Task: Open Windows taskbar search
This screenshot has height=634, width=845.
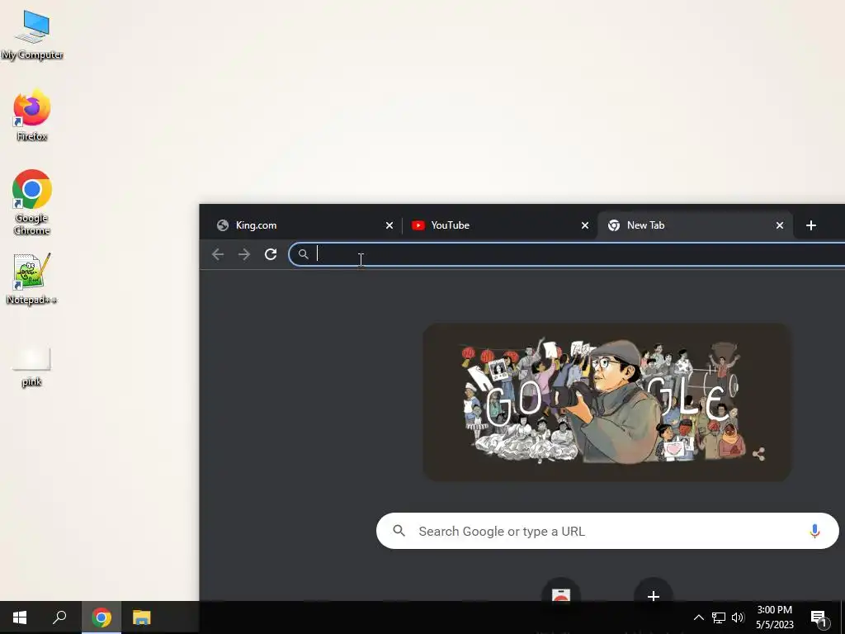Action: click(59, 617)
